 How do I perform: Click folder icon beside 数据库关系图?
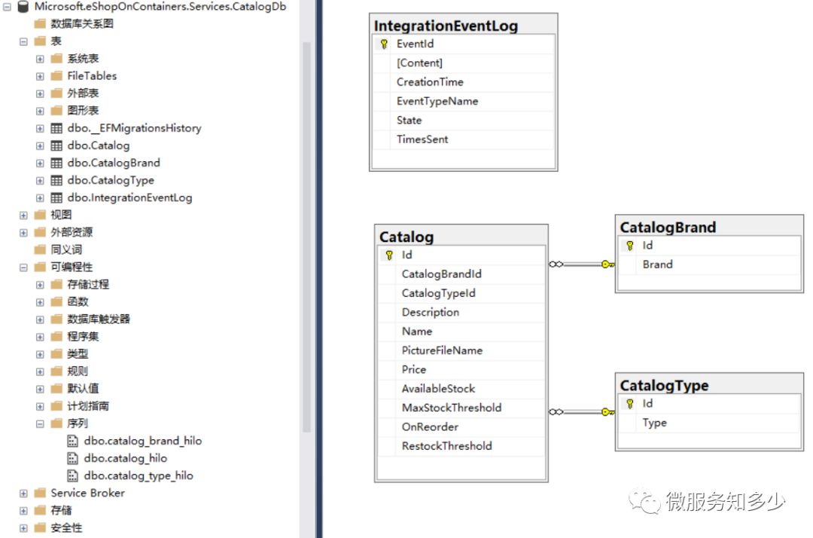click(40, 24)
